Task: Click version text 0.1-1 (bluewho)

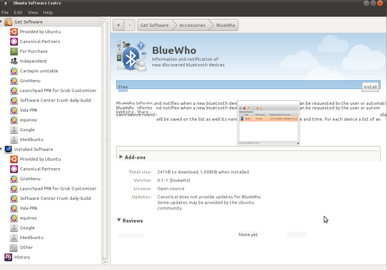Action: tap(174, 180)
